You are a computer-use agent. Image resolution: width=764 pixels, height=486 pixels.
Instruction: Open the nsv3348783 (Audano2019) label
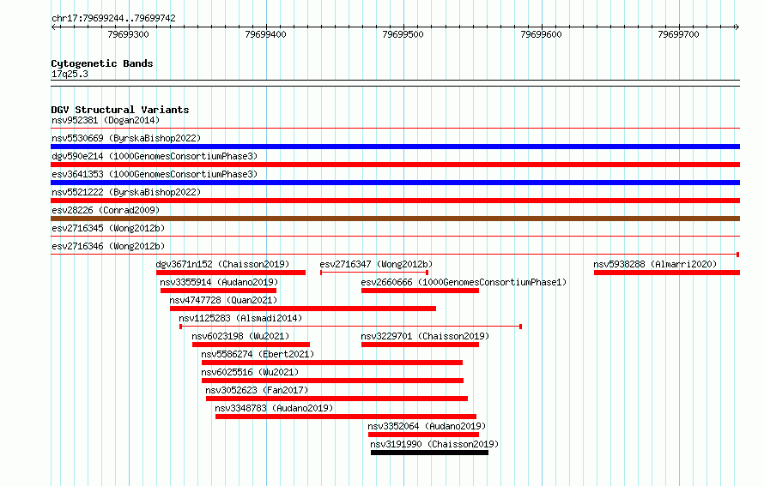tap(274, 408)
